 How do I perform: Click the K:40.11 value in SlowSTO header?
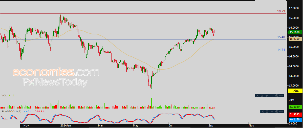28,112
